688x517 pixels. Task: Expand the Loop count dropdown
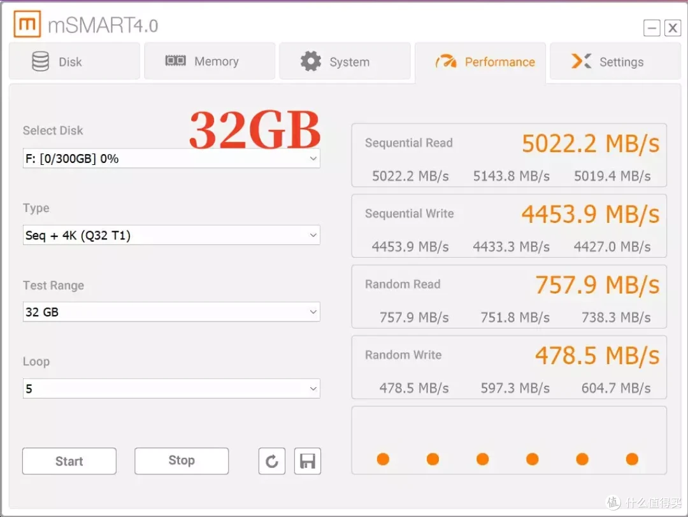171,388
